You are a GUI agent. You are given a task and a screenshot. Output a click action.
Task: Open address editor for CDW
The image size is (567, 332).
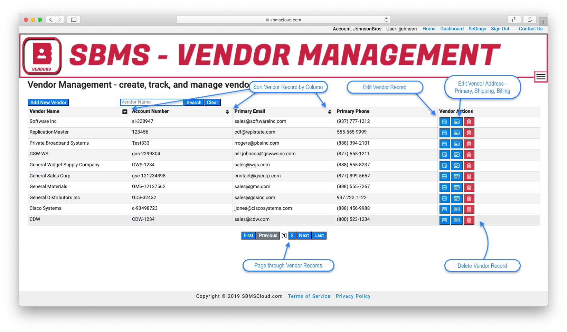(x=456, y=220)
